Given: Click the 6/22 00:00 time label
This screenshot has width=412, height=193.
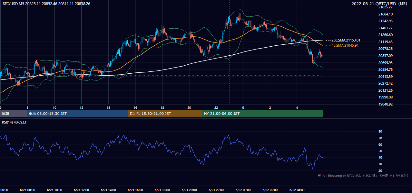Looking at the screenshot, I should [x=243, y=190].
